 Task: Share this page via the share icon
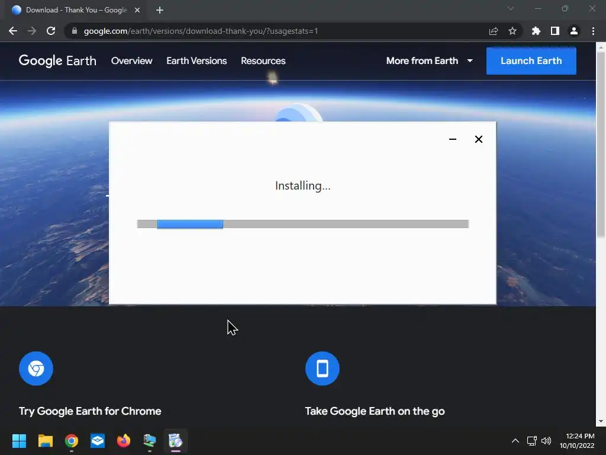[494, 31]
